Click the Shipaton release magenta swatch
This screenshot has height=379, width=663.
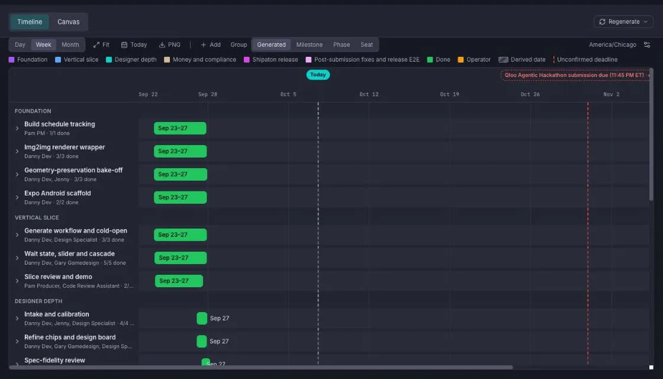pos(246,60)
